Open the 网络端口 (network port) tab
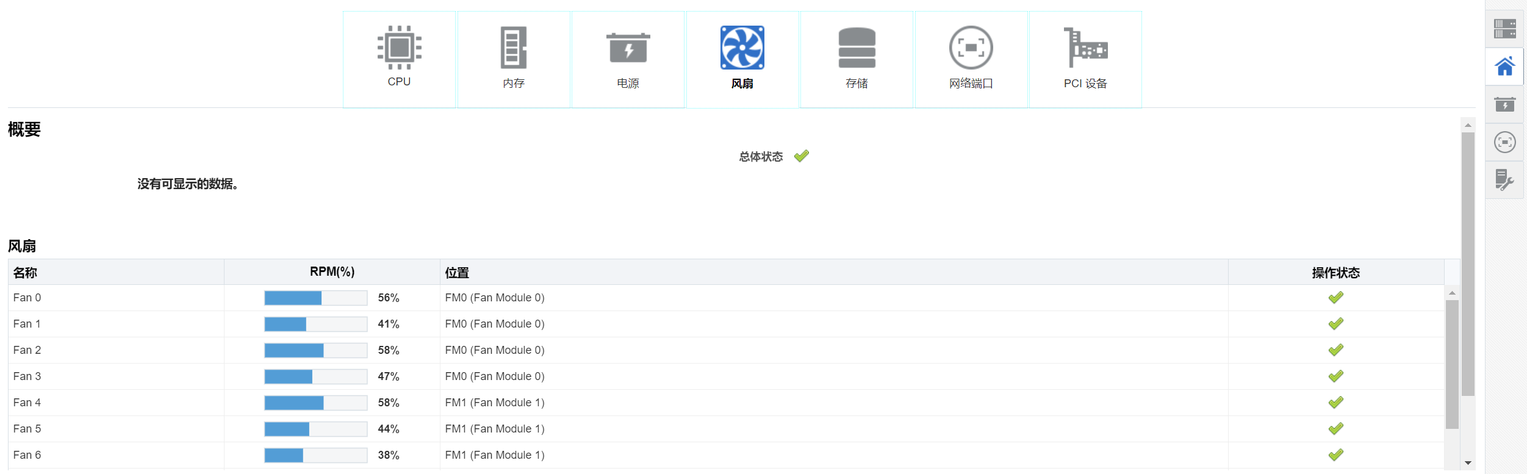This screenshot has width=1527, height=474. pos(971,59)
